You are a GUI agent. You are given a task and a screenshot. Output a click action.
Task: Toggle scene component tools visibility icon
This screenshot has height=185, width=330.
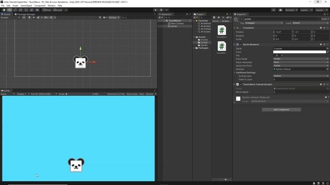click(x=100, y=17)
